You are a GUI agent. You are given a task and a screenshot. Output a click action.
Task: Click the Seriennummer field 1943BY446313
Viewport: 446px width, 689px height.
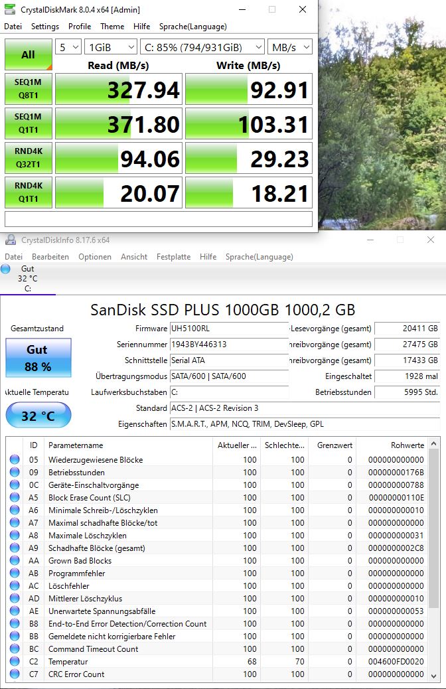pos(229,344)
